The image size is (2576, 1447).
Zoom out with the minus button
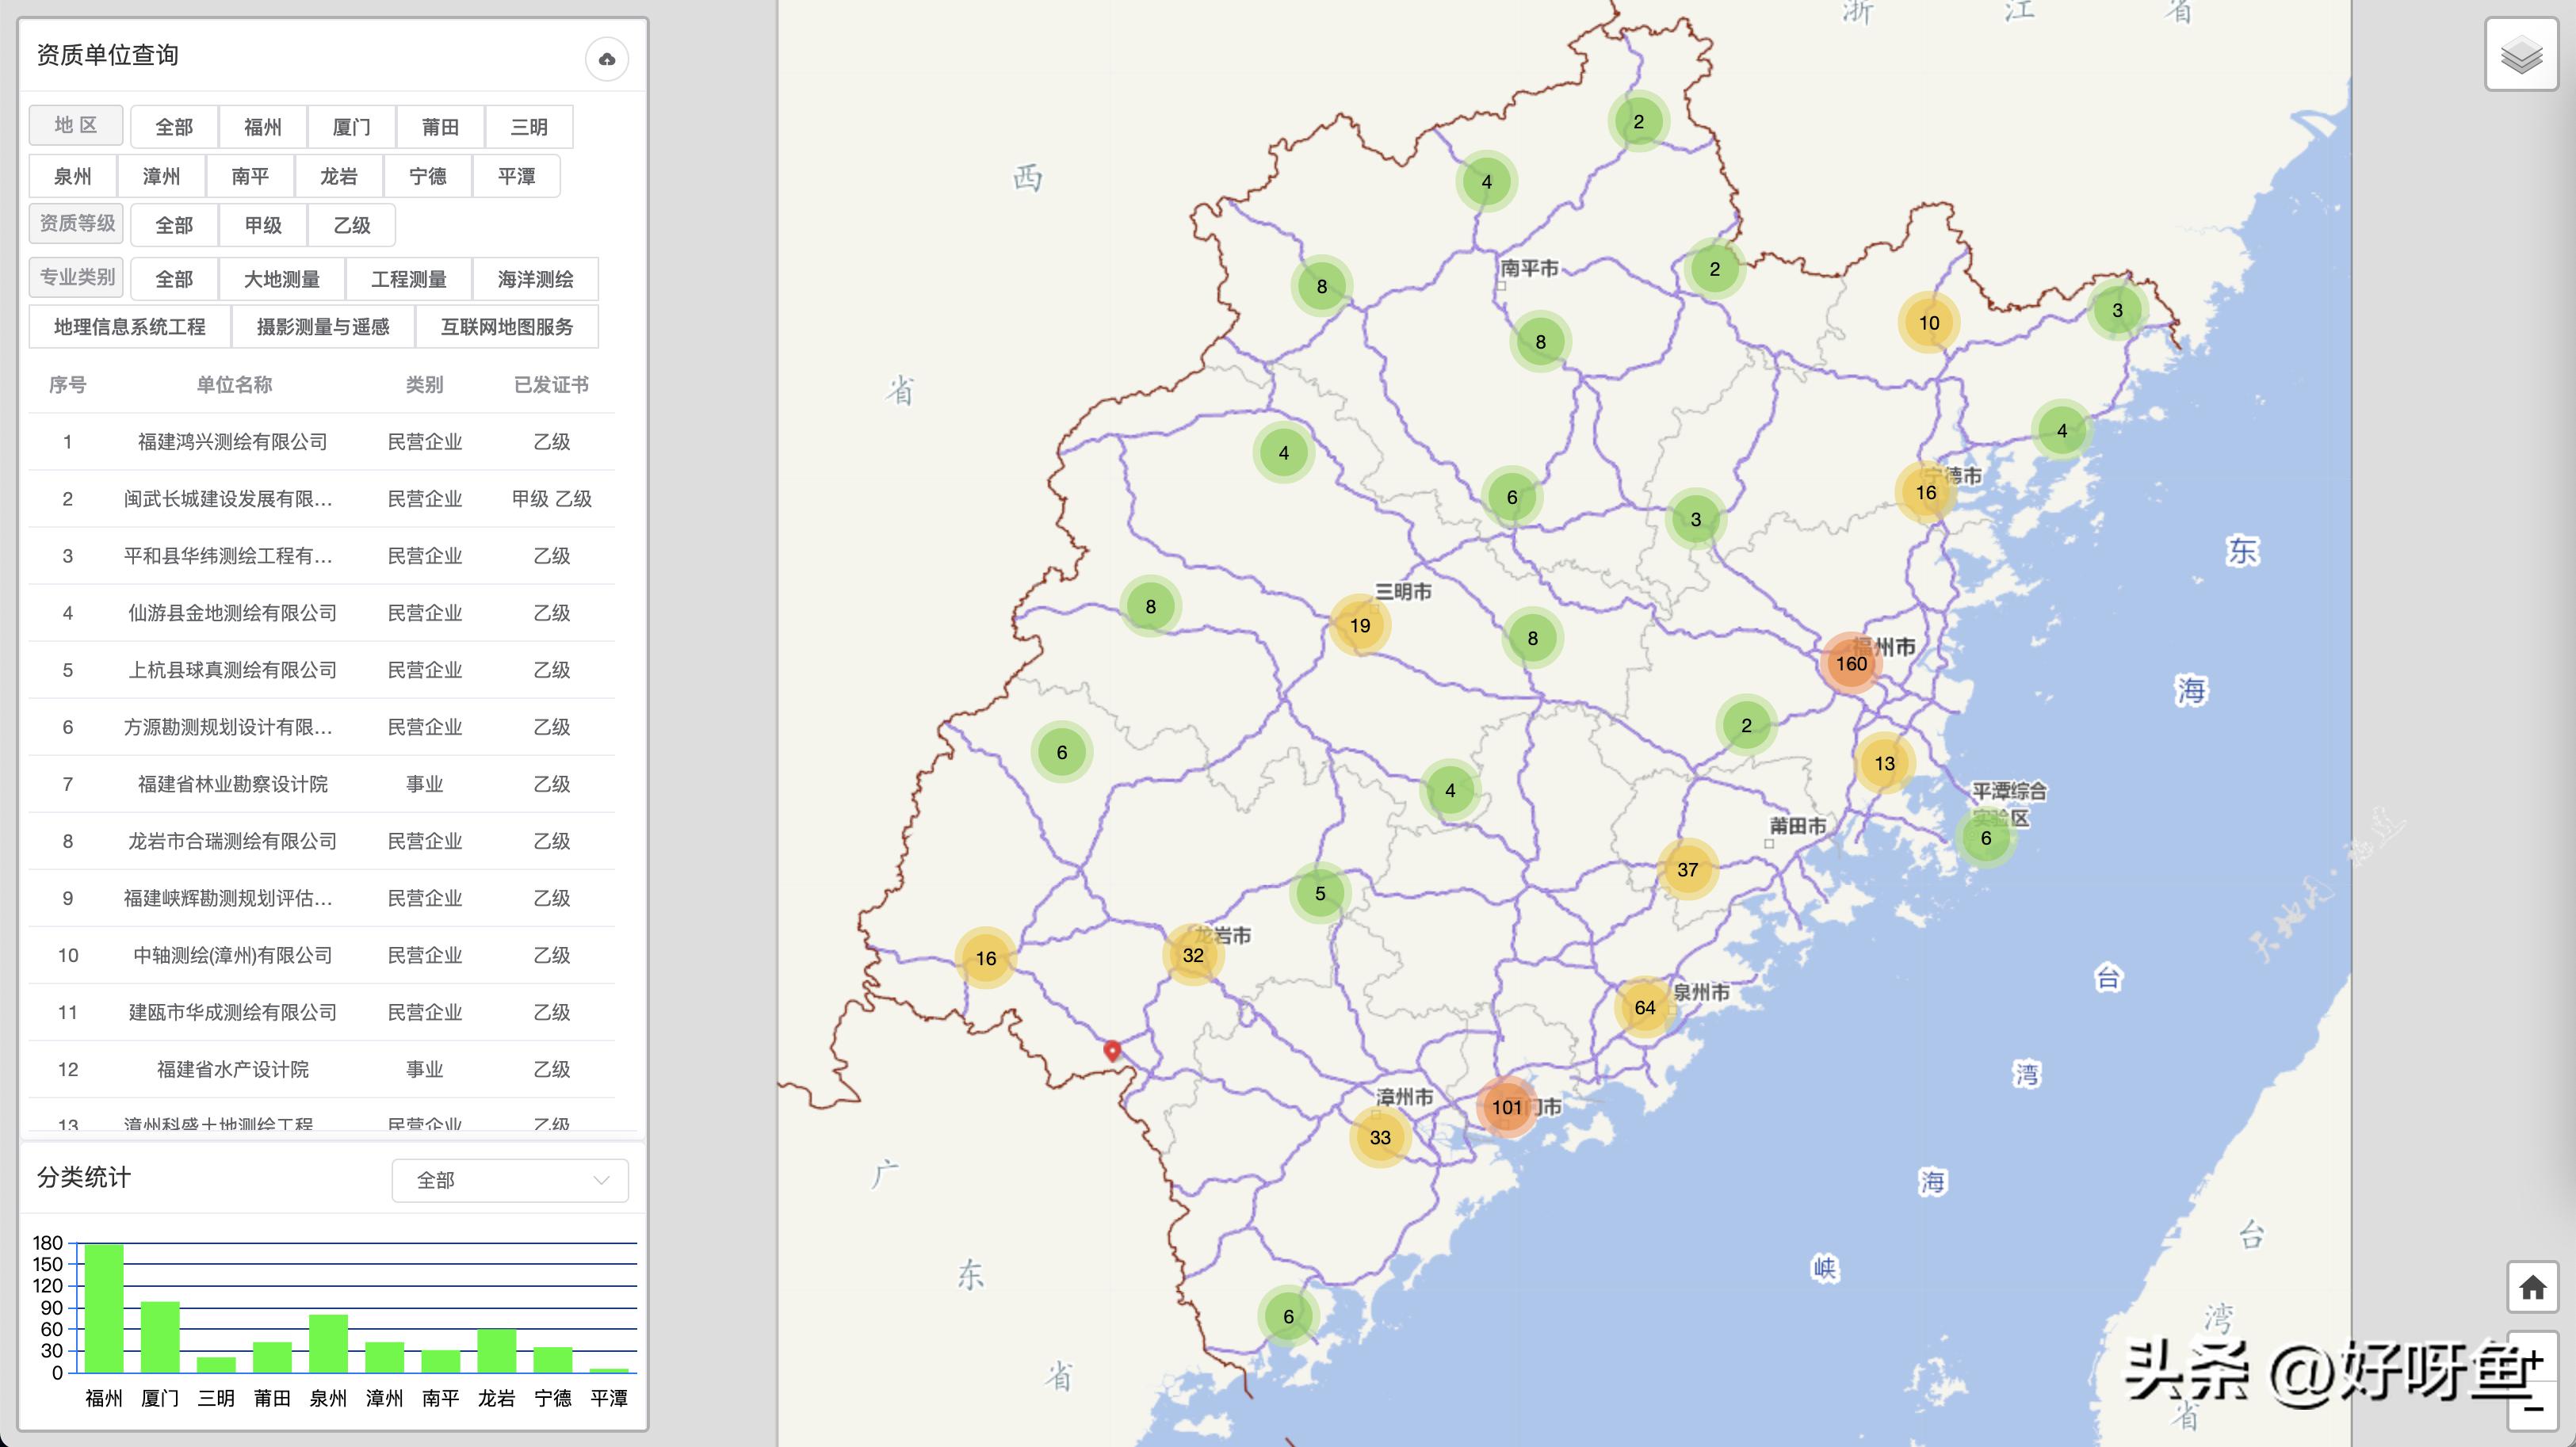click(x=2533, y=1408)
